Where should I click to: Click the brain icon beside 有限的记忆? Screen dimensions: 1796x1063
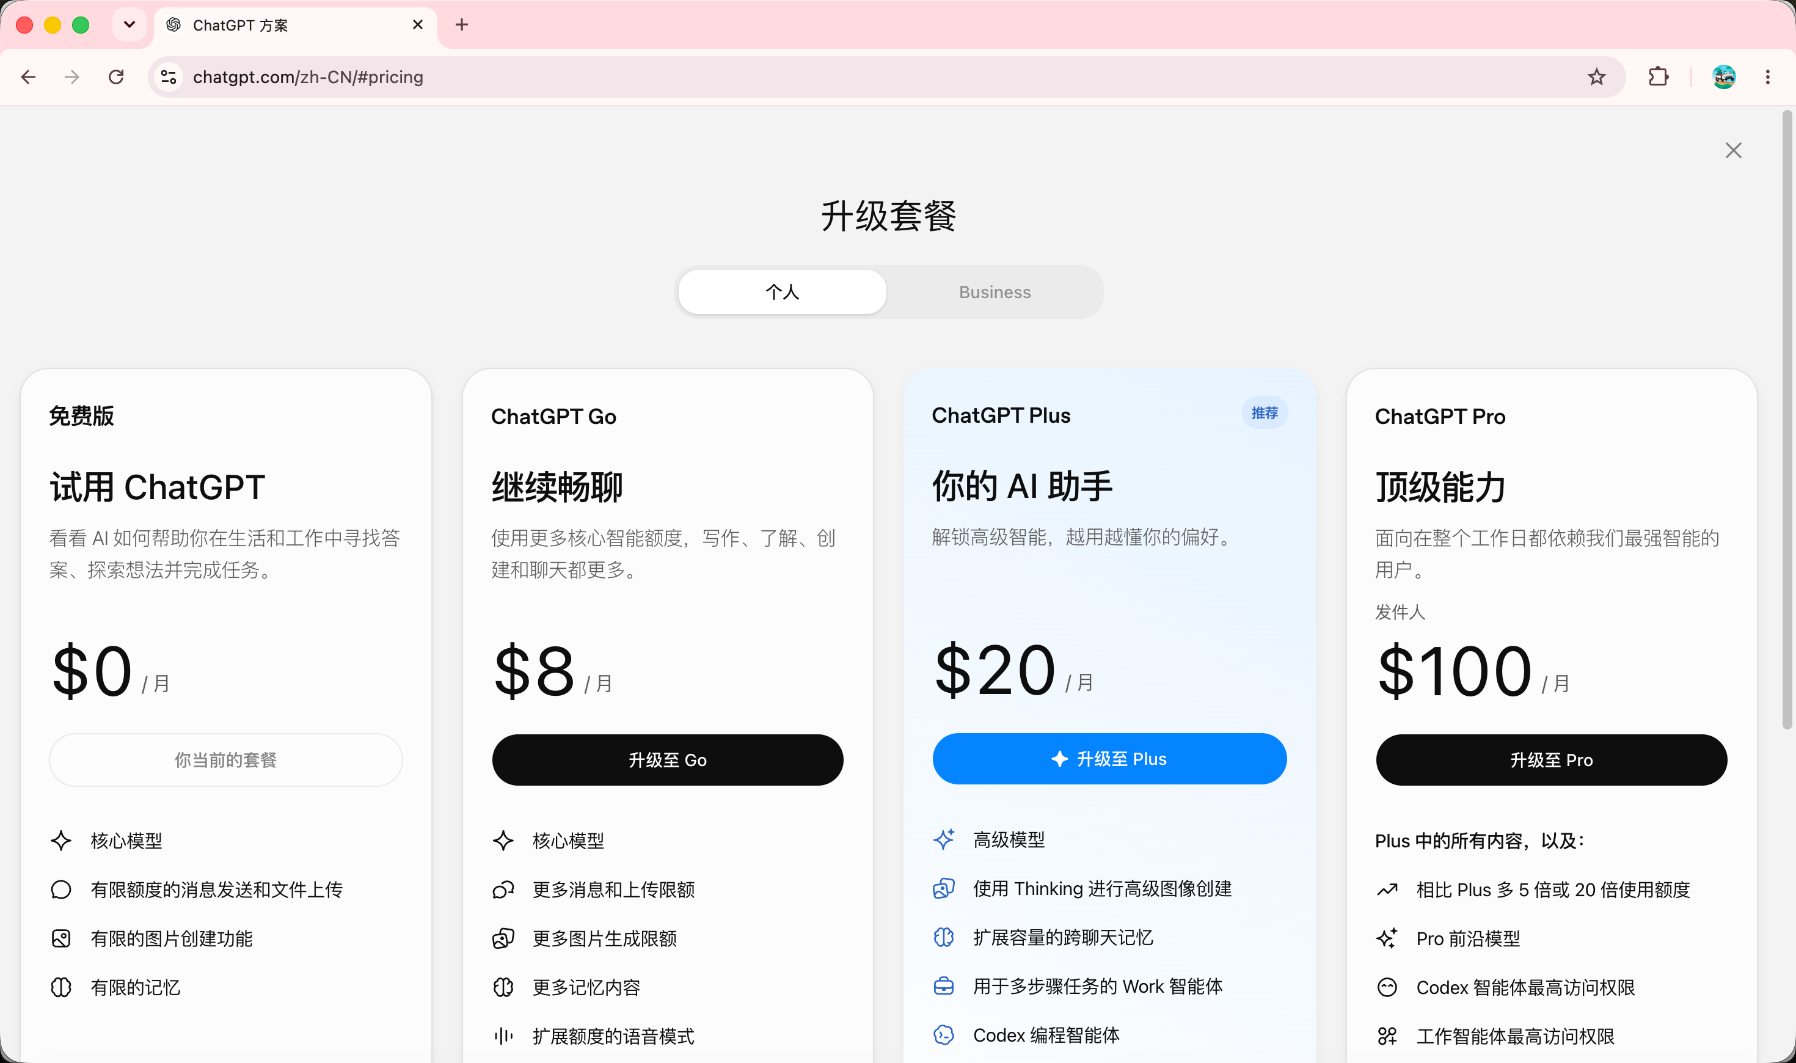coord(61,988)
